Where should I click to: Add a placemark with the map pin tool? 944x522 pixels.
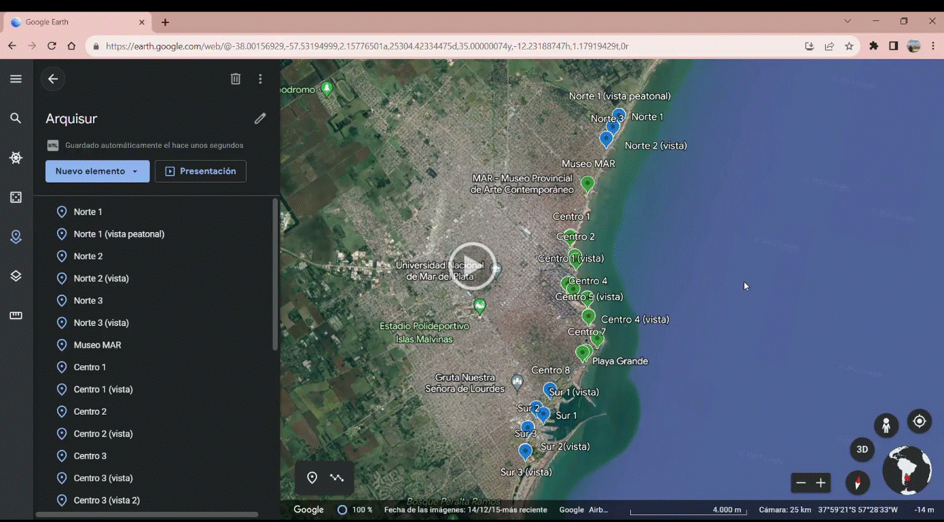(x=312, y=478)
